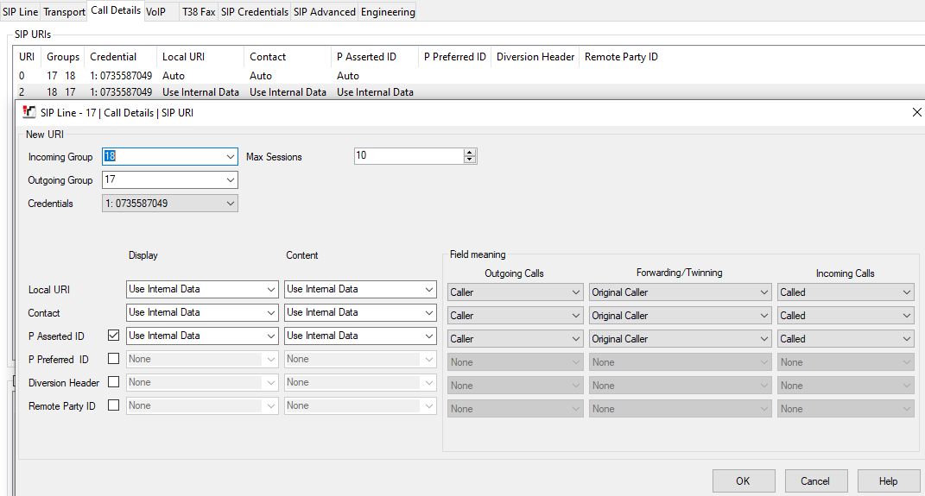Open Local URI Display dropdown
925x496 pixels.
271,289
